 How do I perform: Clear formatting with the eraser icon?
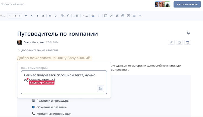(68, 16)
